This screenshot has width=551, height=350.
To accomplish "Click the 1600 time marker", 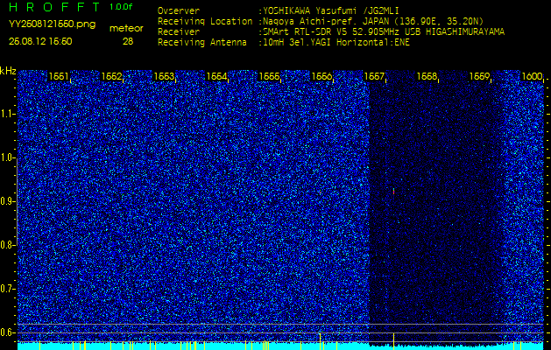I will [532, 76].
